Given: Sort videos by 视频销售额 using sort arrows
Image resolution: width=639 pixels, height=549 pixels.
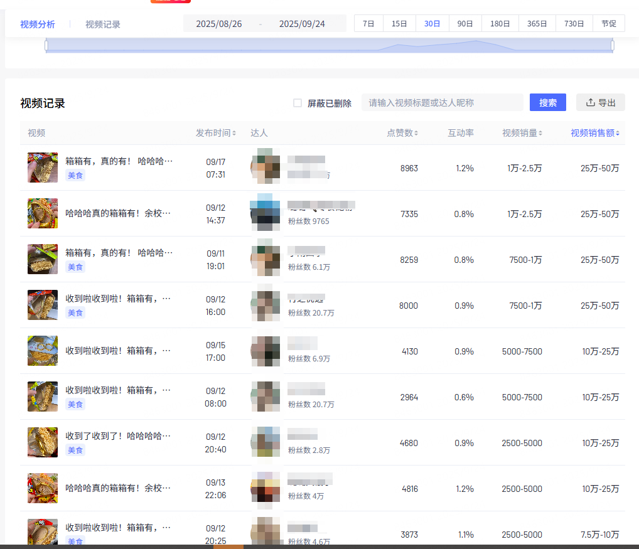Looking at the screenshot, I should tap(618, 132).
